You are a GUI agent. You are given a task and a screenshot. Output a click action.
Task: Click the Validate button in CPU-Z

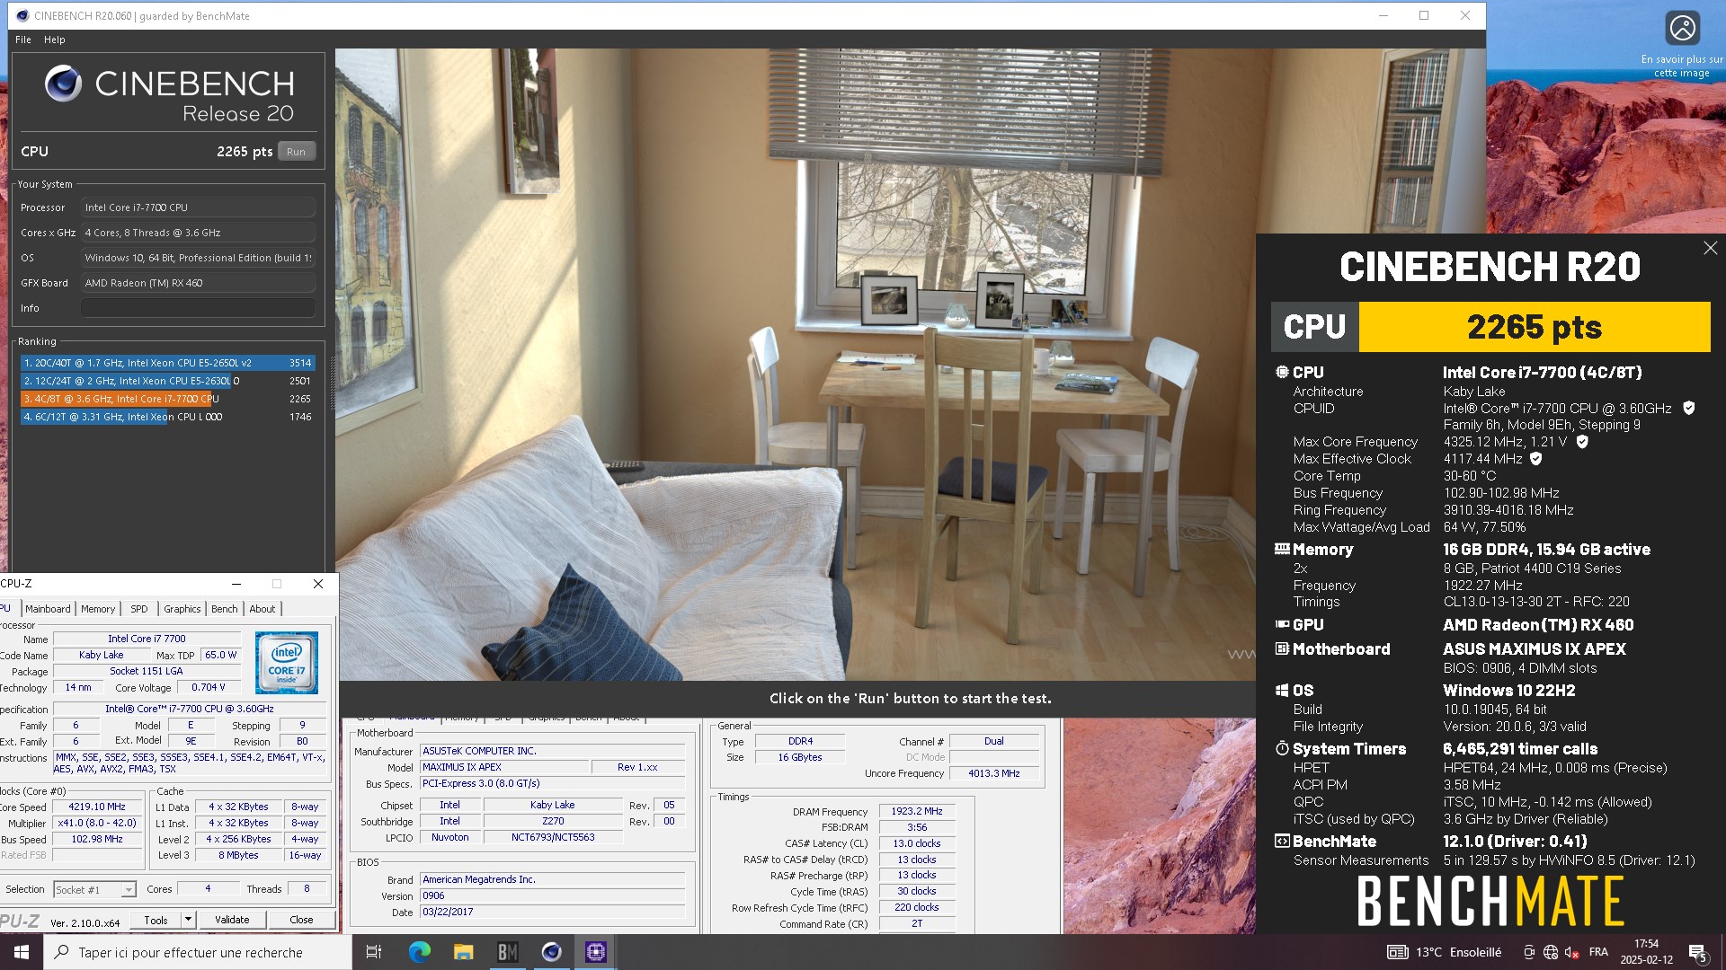232,920
